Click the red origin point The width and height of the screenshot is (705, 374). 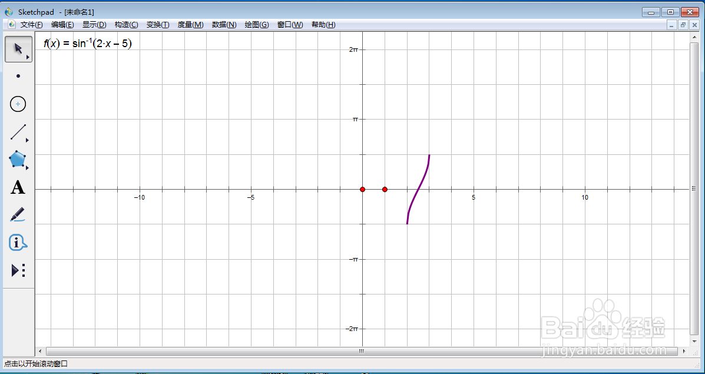point(363,189)
